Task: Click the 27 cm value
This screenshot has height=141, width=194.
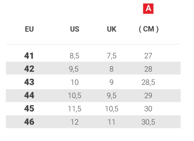Action: (148, 56)
